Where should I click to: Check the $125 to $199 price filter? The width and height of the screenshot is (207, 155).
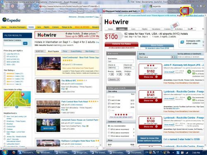click(x=5, y=59)
